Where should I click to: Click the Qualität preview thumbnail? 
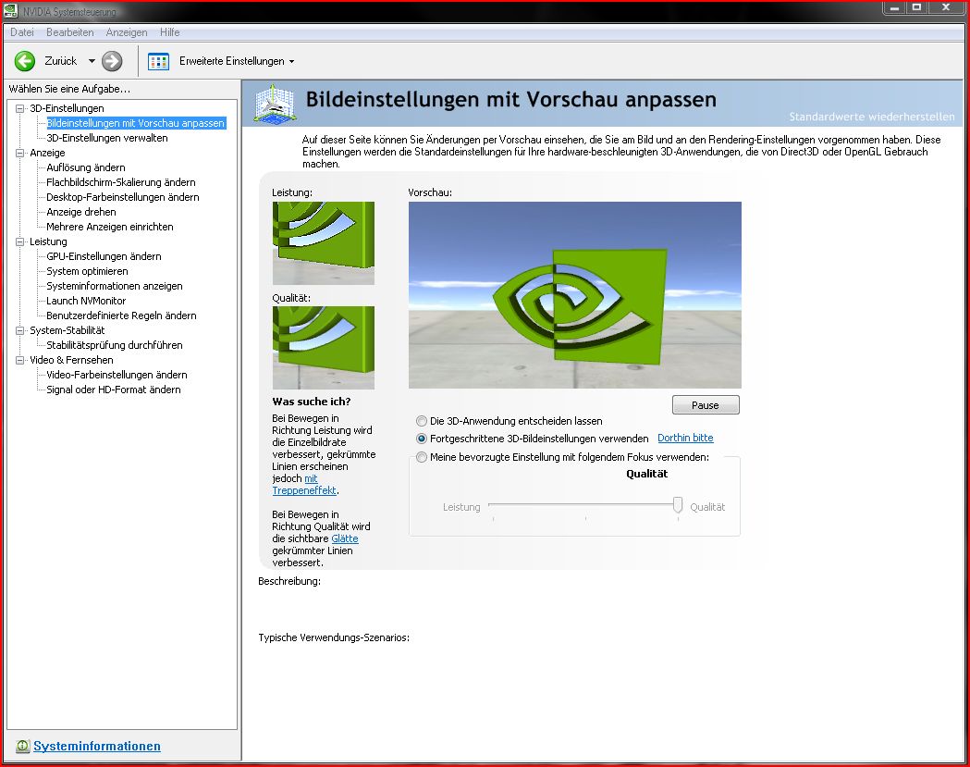[x=324, y=347]
